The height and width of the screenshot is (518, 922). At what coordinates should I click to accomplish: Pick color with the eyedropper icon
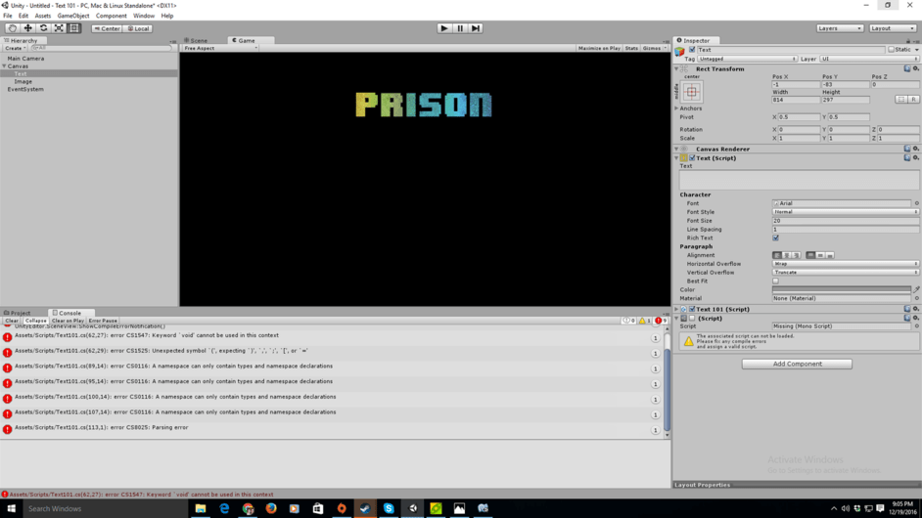[916, 289]
